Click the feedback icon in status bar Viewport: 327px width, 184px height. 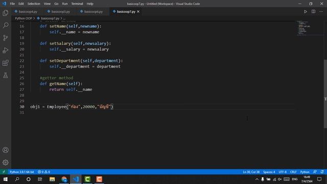tap(315, 172)
